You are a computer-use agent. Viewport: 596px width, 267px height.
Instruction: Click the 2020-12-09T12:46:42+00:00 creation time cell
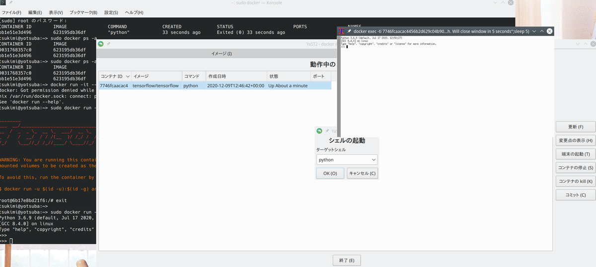(x=235, y=86)
